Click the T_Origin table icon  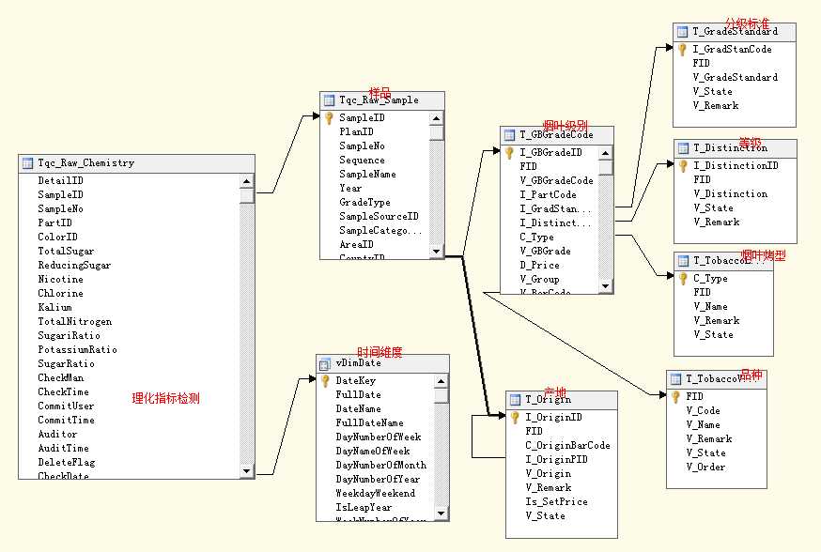pyautogui.click(x=515, y=400)
